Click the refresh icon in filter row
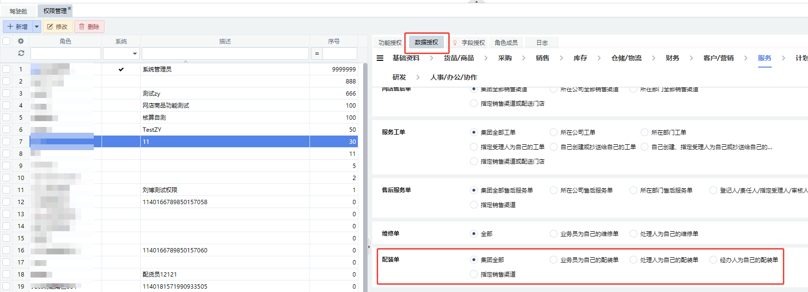Screen dimensions: 808x292 click(x=21, y=54)
